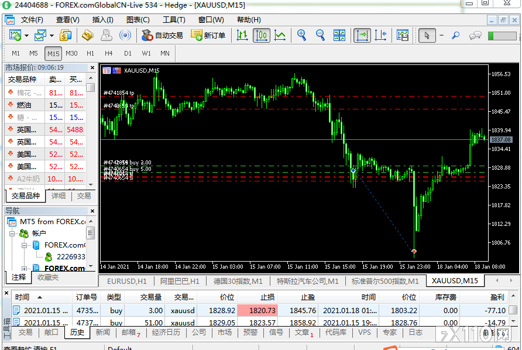This screenshot has width=522, height=350.
Task: Click the new chart icon
Action: 15,35
